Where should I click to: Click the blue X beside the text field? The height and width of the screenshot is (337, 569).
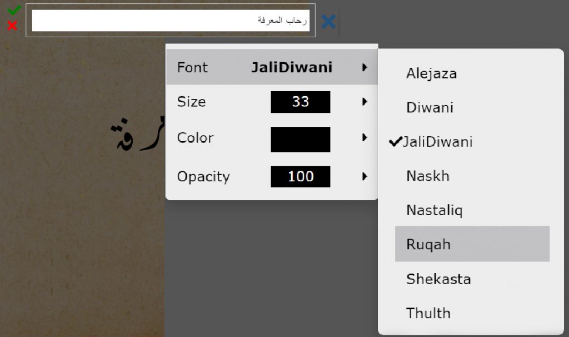pos(328,21)
